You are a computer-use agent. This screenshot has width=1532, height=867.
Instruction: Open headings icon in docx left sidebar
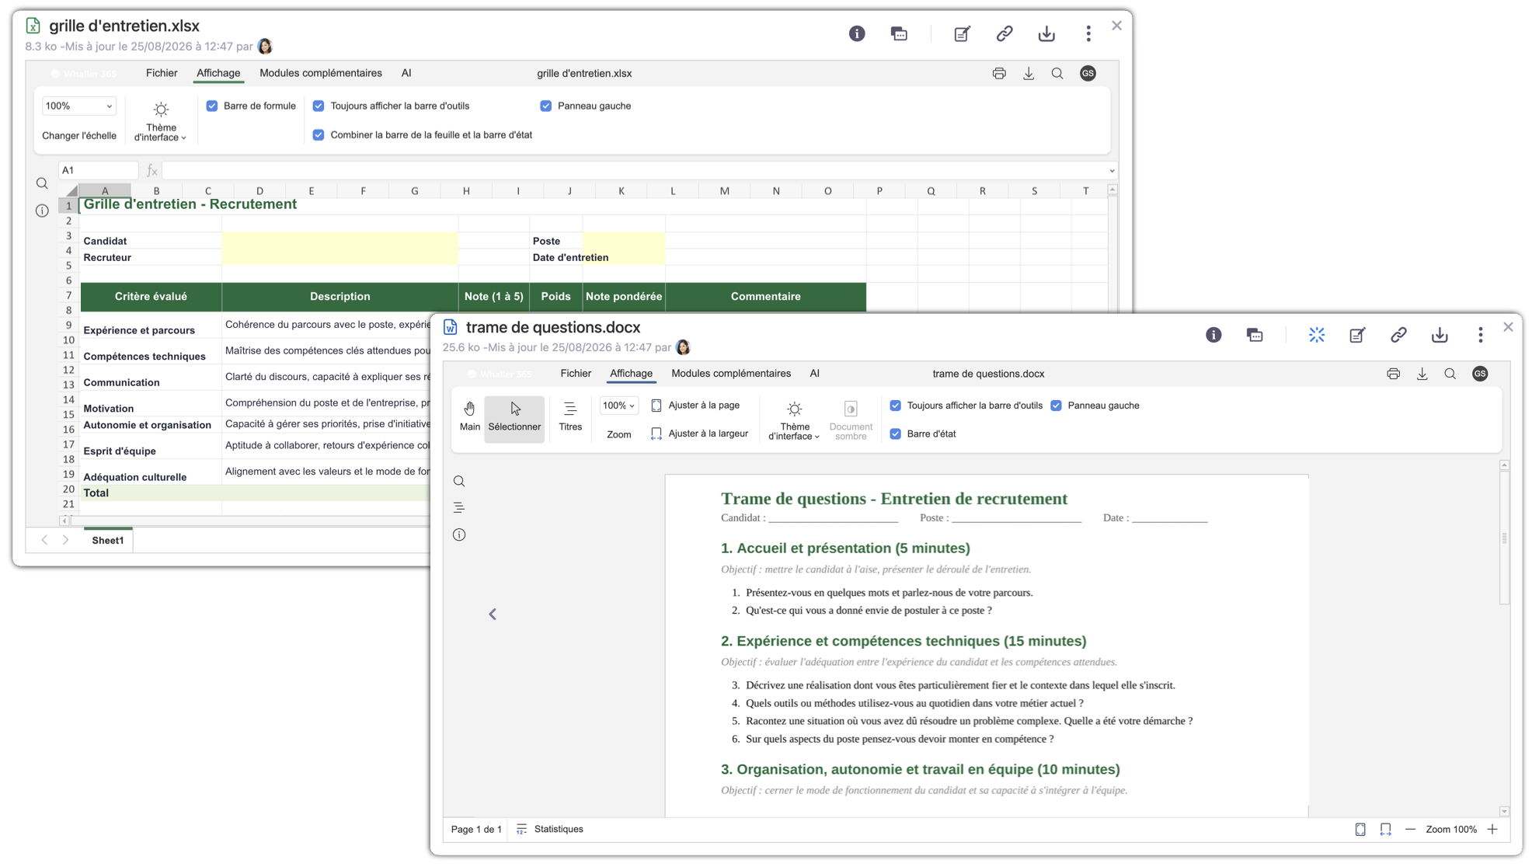pyautogui.click(x=459, y=507)
